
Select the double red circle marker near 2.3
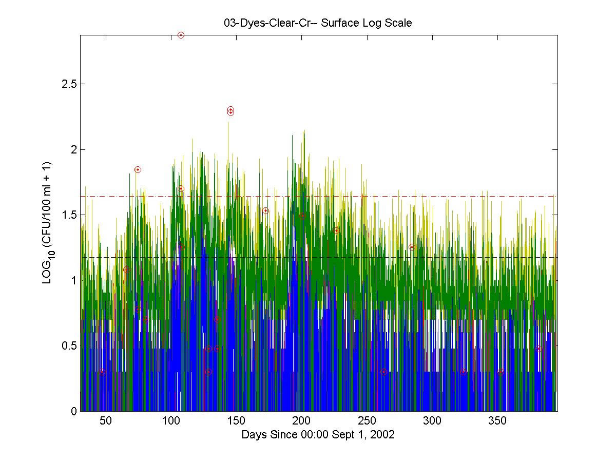tap(230, 111)
